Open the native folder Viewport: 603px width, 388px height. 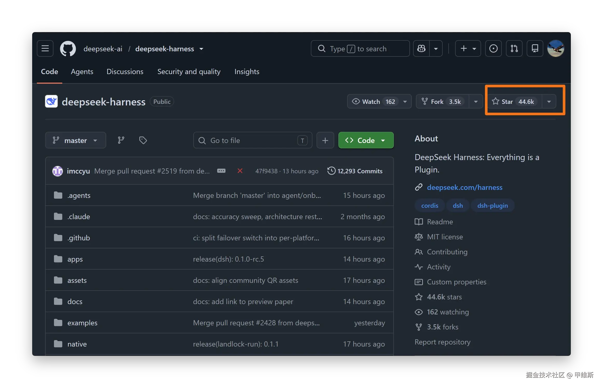click(77, 344)
